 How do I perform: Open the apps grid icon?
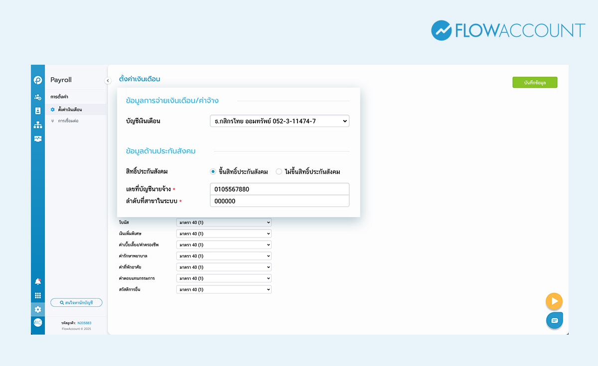[38, 295]
